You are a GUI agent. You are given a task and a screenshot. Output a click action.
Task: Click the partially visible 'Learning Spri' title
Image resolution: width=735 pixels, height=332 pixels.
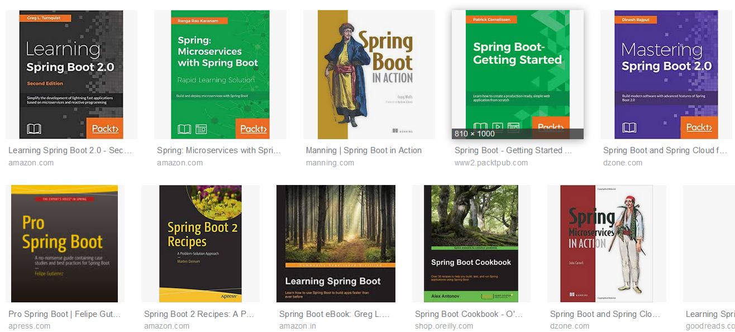click(x=710, y=314)
